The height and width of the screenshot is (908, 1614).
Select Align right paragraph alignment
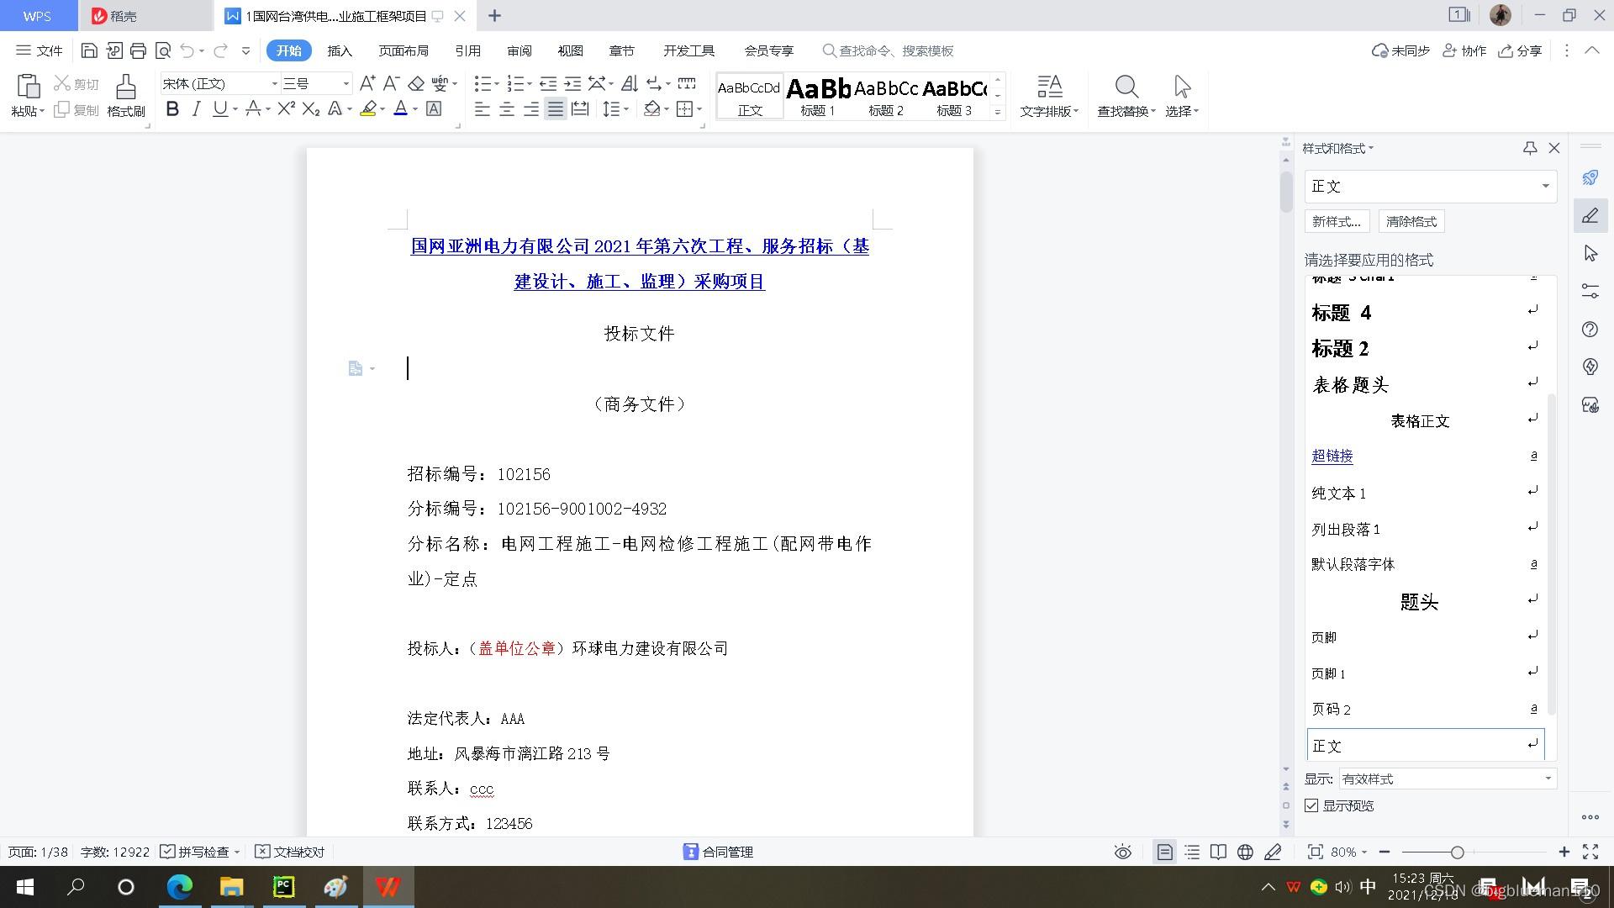pos(531,108)
